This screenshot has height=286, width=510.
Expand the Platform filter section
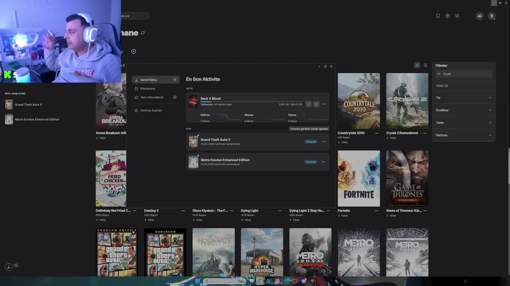point(464,135)
